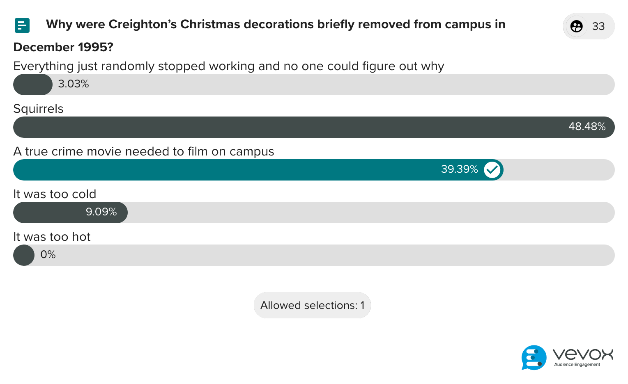Click the smiley face inside the participant badge
The image size is (628, 384).
577,26
